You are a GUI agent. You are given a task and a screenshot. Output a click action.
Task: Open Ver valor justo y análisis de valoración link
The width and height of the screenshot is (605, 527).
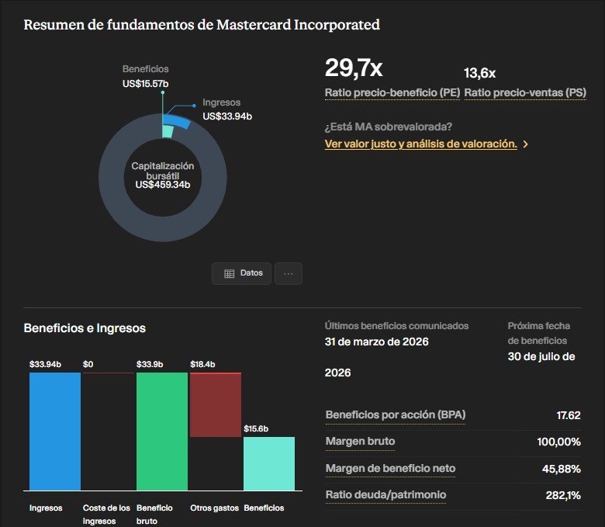tap(420, 144)
